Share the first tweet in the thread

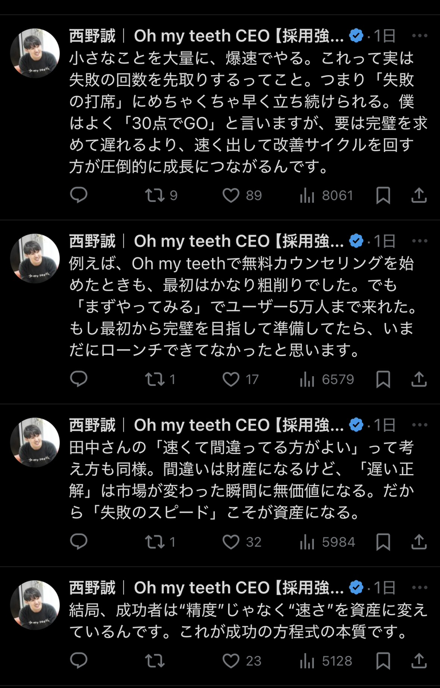point(419,196)
